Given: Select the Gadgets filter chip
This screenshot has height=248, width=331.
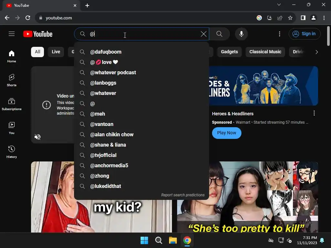Looking at the screenshot, I should pyautogui.click(x=229, y=52).
